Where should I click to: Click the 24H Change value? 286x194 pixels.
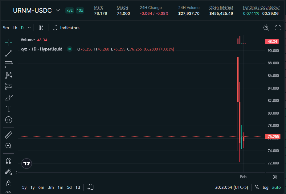154,14
